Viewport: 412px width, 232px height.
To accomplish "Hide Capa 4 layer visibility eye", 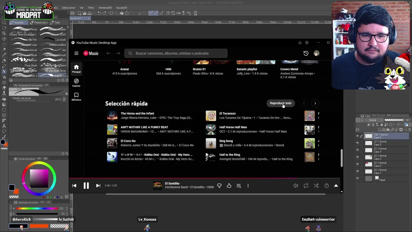I will [357, 150].
